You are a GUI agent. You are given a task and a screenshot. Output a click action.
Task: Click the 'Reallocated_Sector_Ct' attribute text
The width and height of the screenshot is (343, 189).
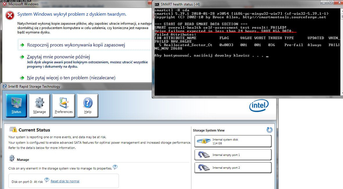(x=188, y=45)
